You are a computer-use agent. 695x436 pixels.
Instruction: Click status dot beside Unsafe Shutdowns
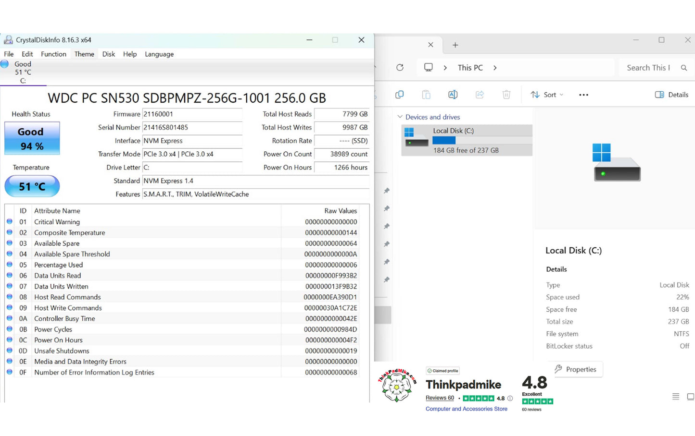coord(10,351)
